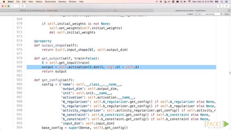Open Spotlight search magnifier icon
231x130 pixels.
coord(222,1)
